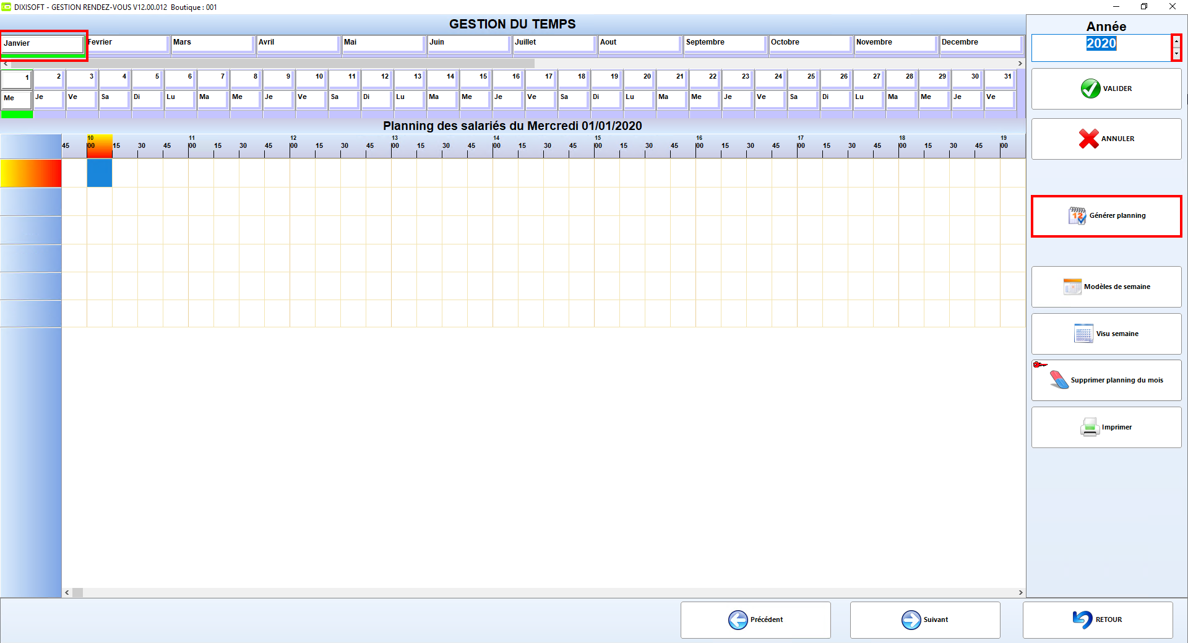Increase the year with the up stepper
This screenshot has height=643, width=1188.
pos(1176,41)
